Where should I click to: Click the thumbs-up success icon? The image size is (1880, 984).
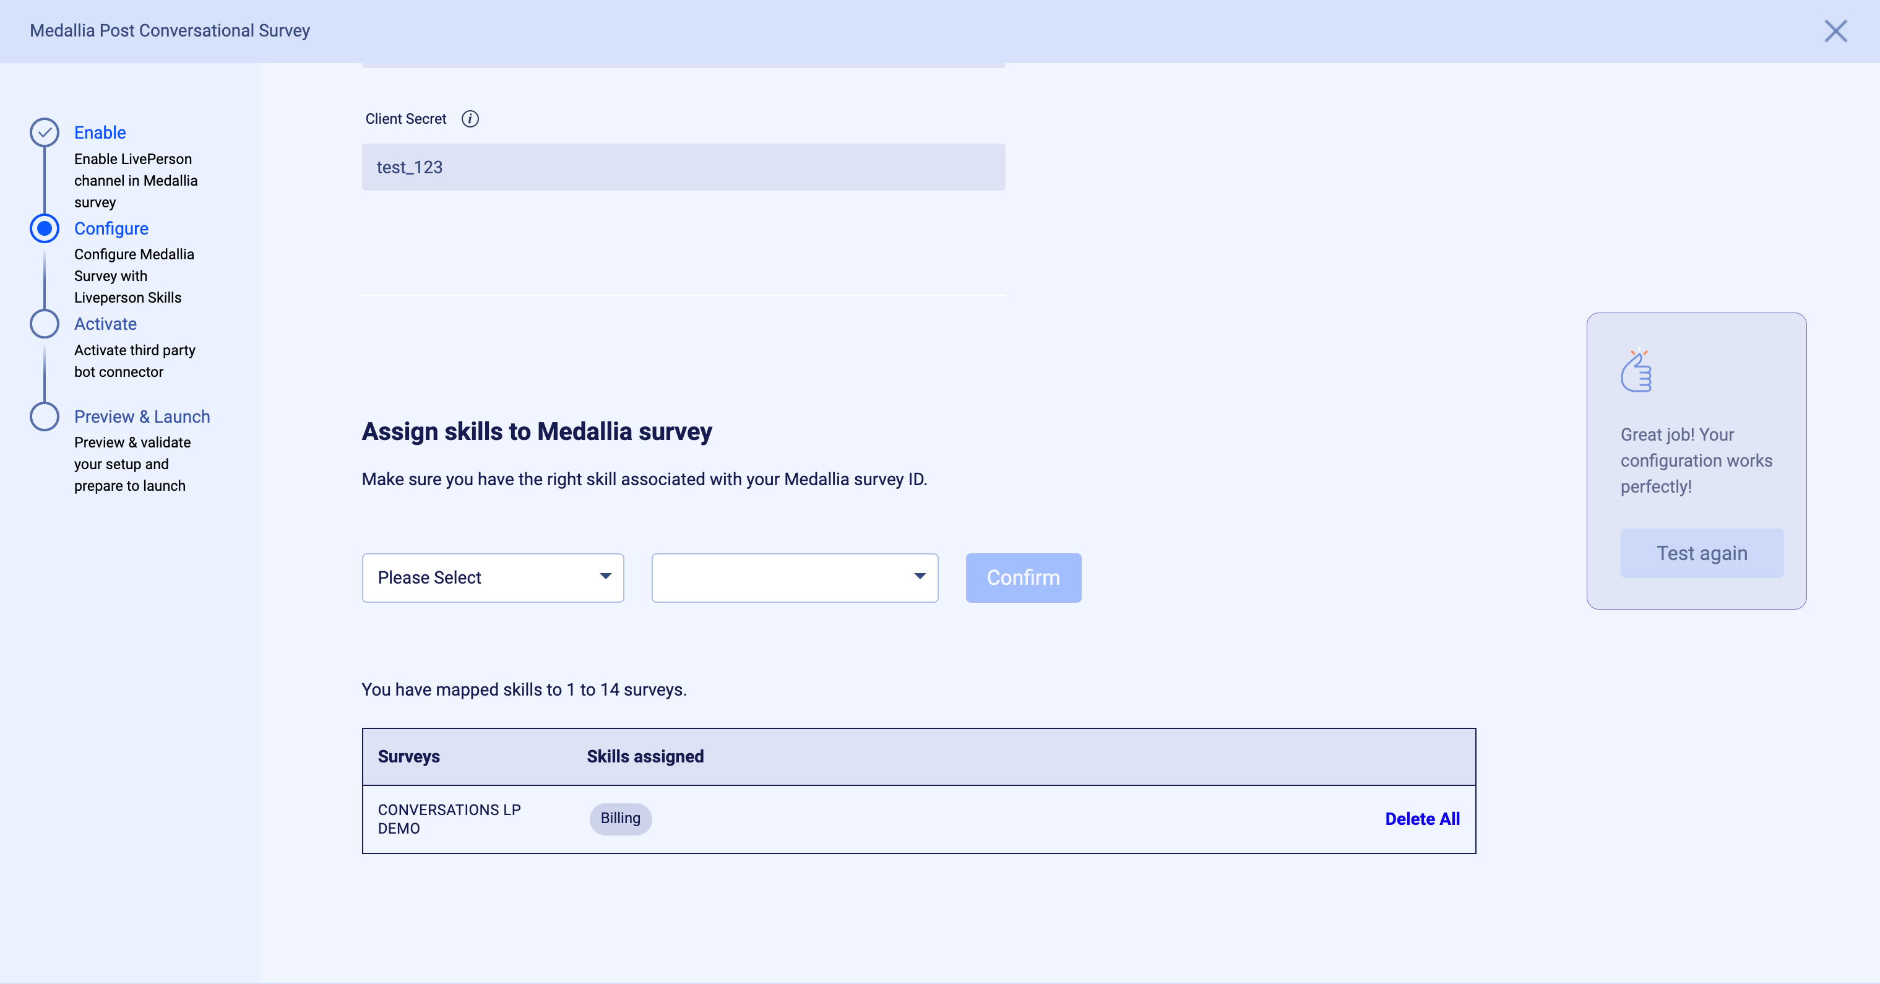(1636, 371)
